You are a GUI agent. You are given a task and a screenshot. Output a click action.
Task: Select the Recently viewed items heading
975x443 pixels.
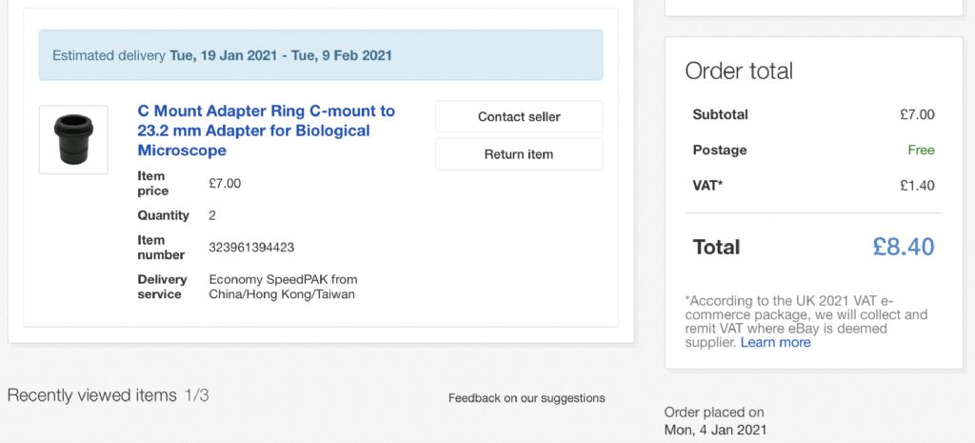coord(92,395)
